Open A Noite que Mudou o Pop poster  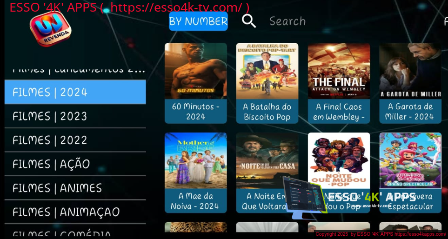coord(339,160)
